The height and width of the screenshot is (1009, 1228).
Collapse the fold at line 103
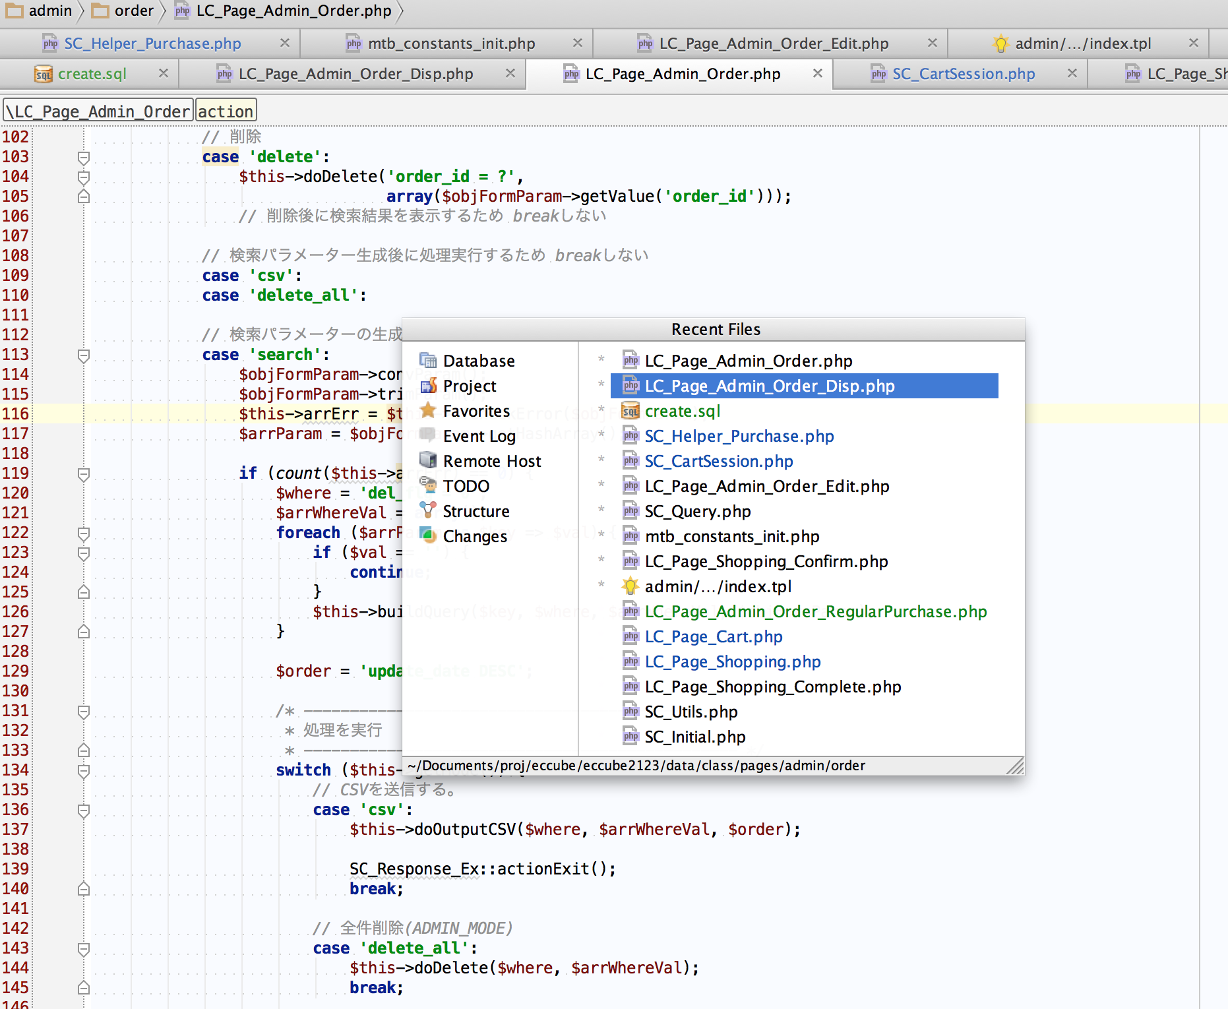tap(84, 158)
